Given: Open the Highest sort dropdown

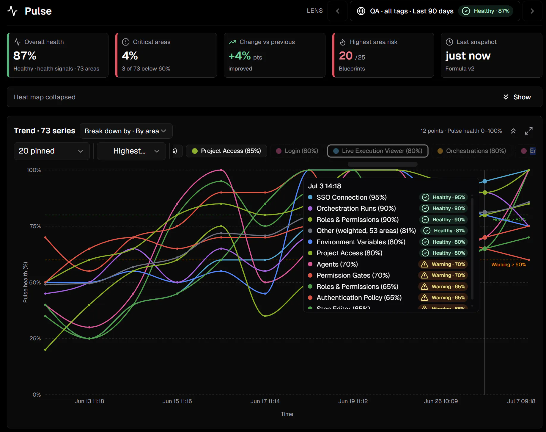Looking at the screenshot, I should [x=131, y=151].
